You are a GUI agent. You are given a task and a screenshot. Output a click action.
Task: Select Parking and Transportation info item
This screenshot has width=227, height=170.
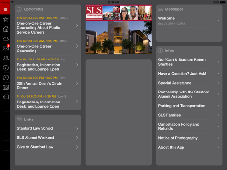click(x=189, y=106)
